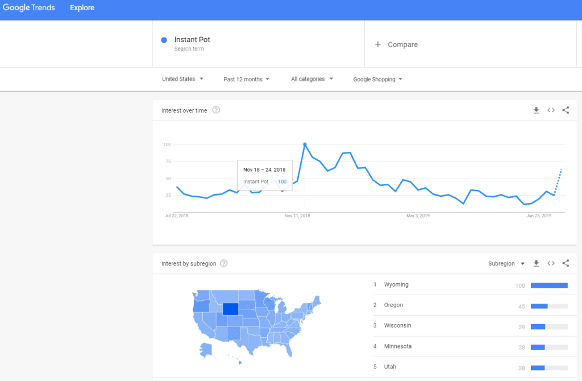Viewport: 582px width, 381px height.
Task: Share the Interest by subregion panel
Action: point(566,263)
